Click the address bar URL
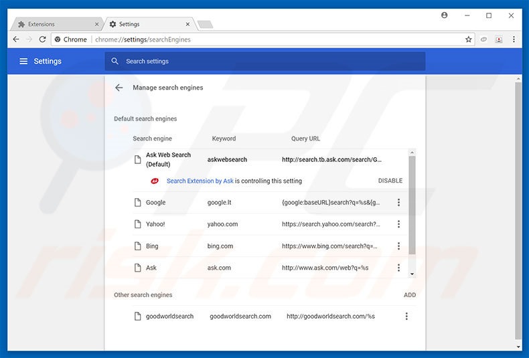 tap(143, 39)
